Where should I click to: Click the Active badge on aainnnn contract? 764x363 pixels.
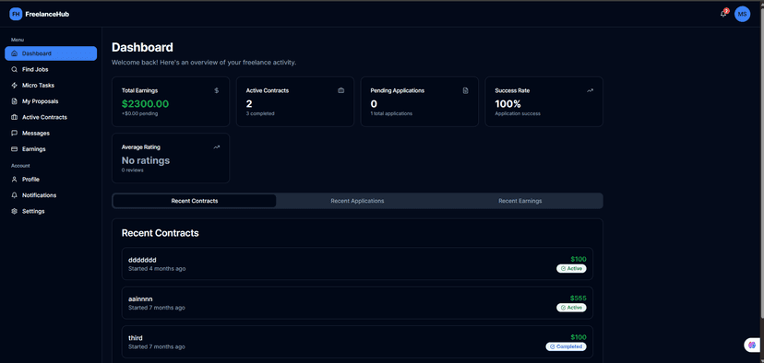(571, 308)
